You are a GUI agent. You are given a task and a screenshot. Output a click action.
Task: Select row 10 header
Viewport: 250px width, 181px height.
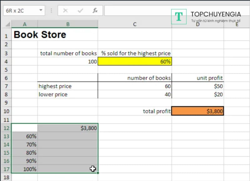[x=6, y=111]
